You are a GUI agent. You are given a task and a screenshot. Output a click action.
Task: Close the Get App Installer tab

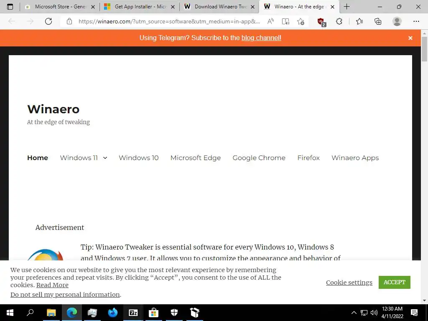tap(173, 7)
